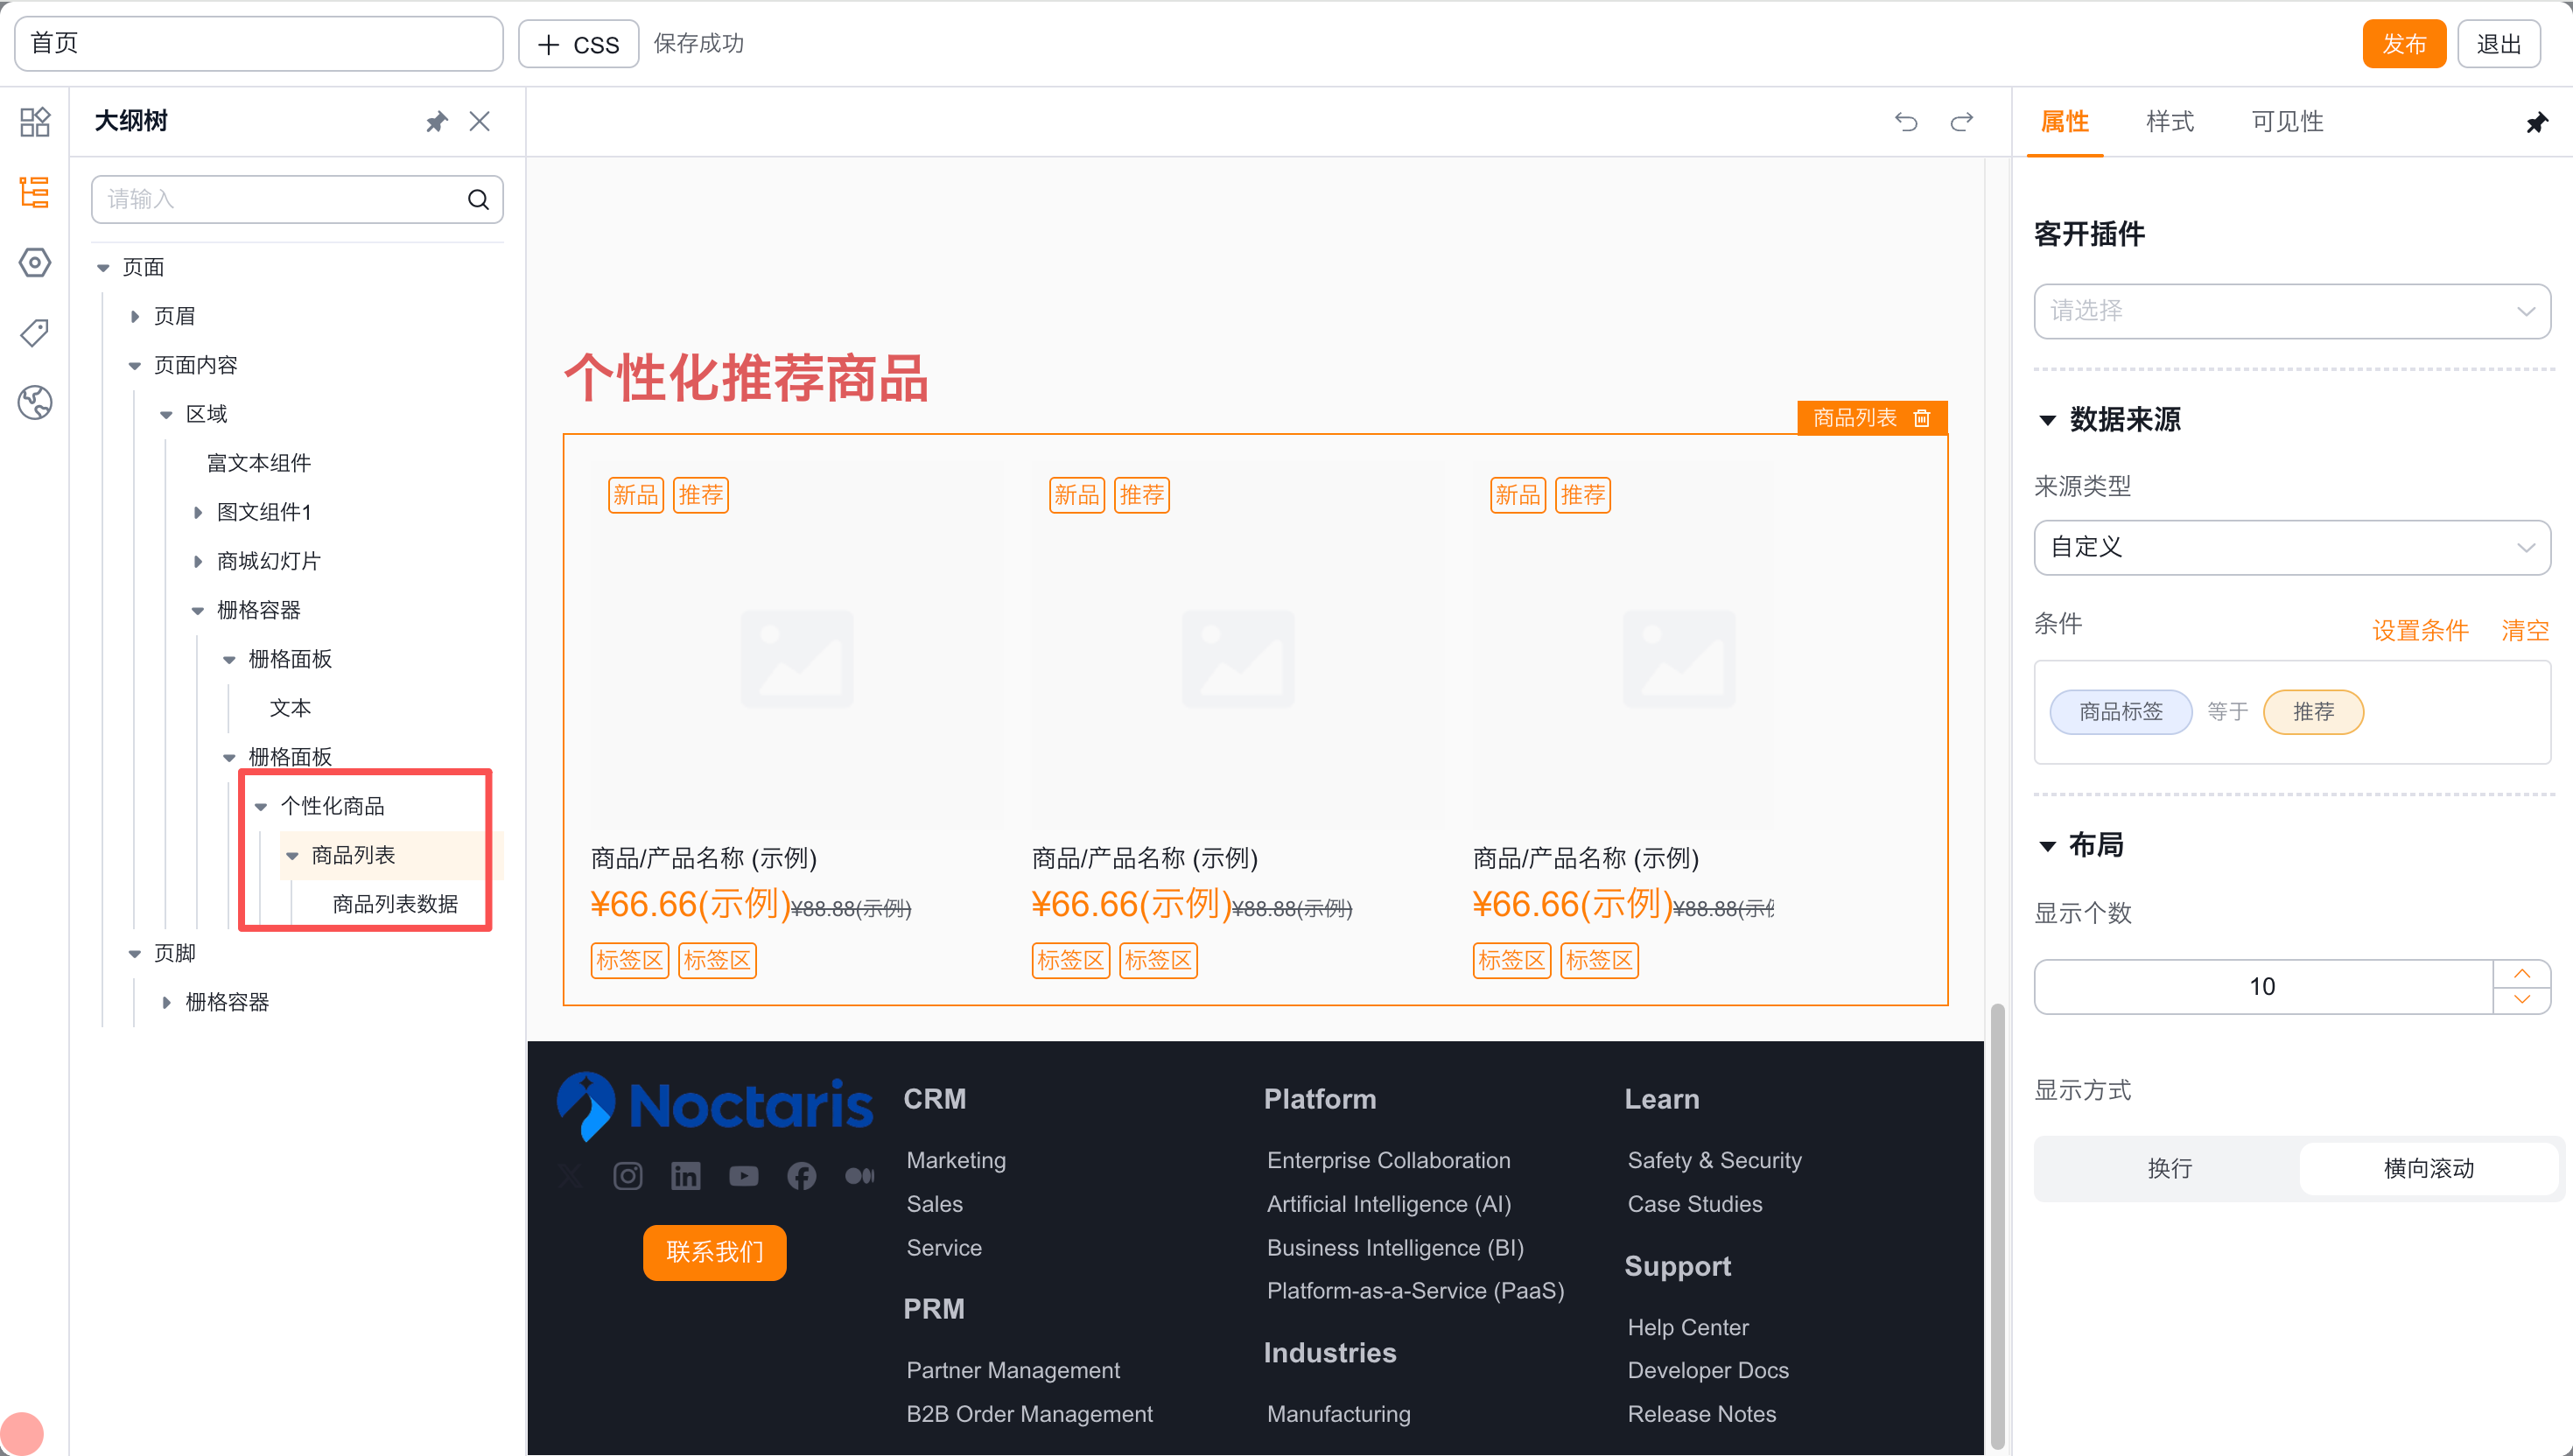Click the hexagon settings icon in sidebar
This screenshot has width=2573, height=1456.
click(34, 262)
